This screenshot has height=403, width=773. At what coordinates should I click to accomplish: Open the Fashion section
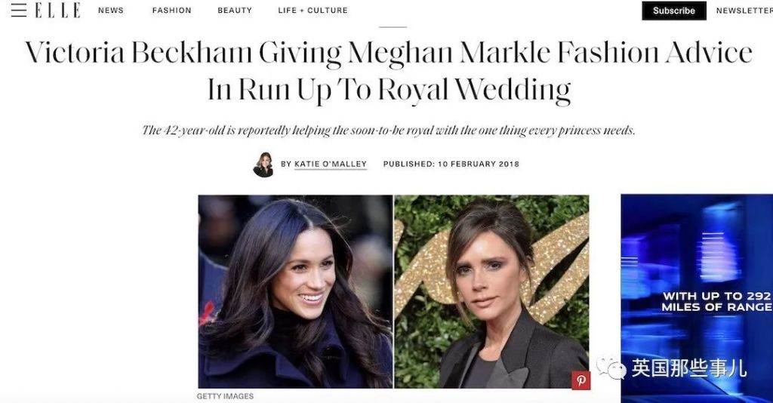(171, 11)
